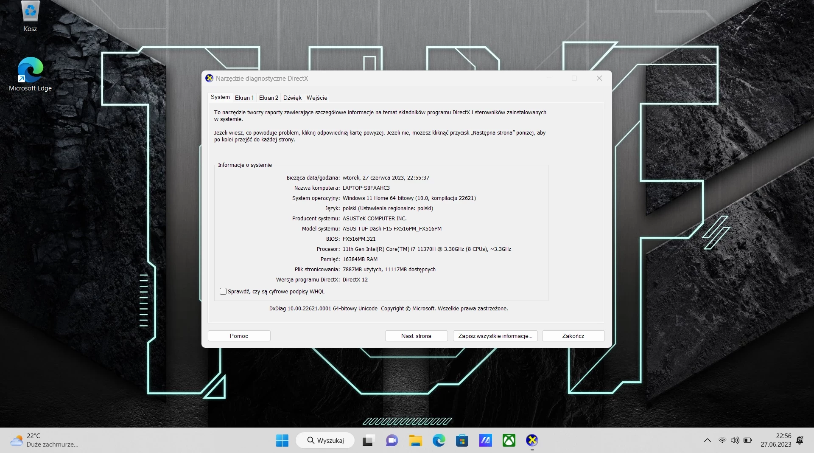
Task: Select language polski regional settings text
Action: (388, 208)
